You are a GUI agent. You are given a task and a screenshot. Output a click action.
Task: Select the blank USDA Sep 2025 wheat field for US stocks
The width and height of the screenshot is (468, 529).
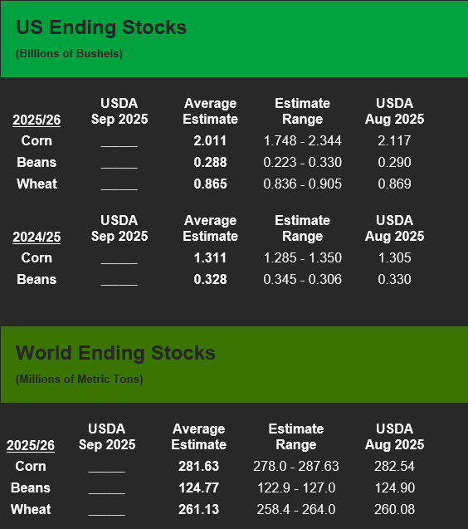point(119,184)
